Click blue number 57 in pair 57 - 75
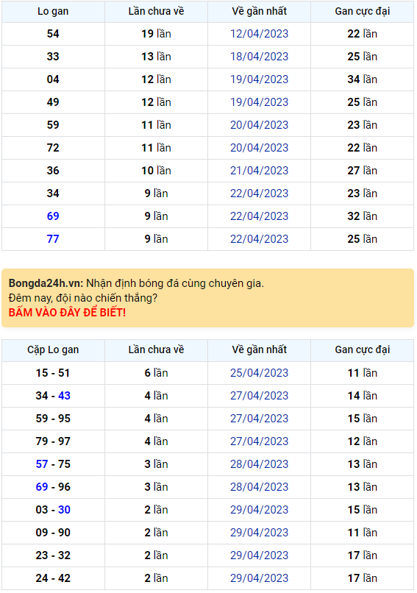Viewport: 417px width, 593px height. 42,464
